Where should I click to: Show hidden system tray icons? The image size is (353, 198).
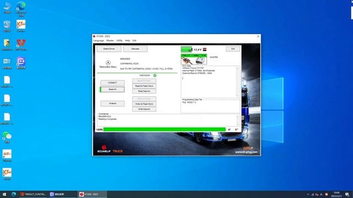coord(308,194)
